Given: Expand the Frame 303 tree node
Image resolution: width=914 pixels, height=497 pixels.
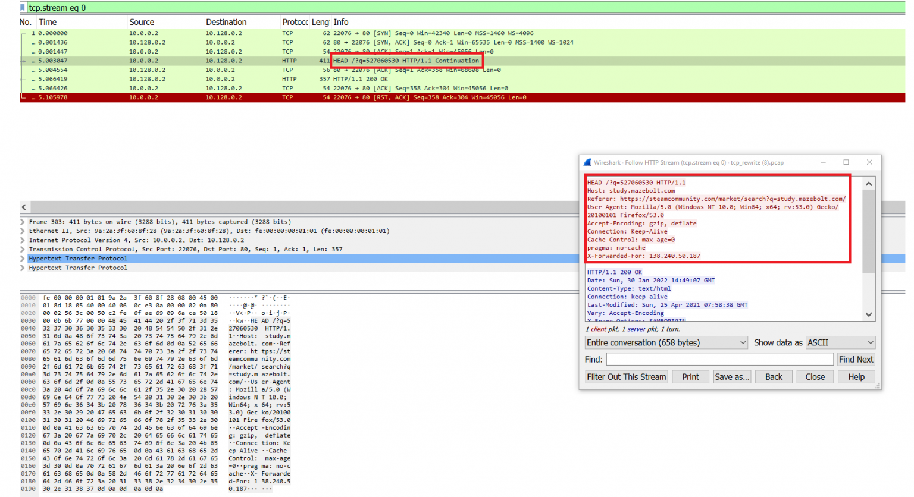Looking at the screenshot, I should pos(23,222).
